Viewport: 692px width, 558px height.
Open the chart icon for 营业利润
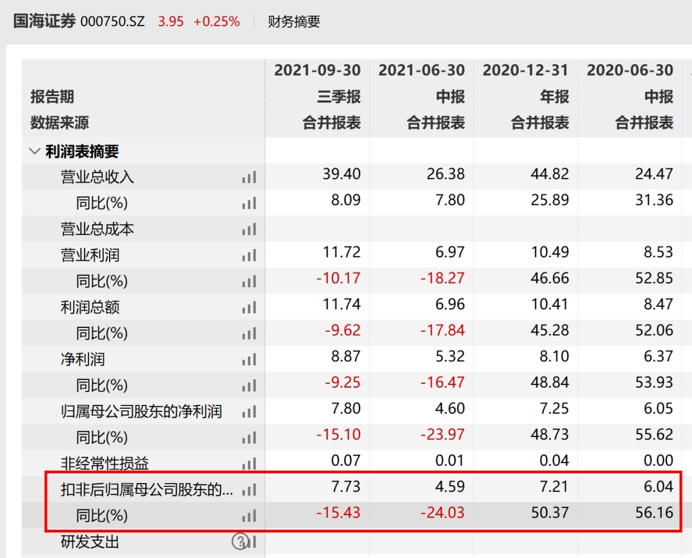pyautogui.click(x=249, y=256)
